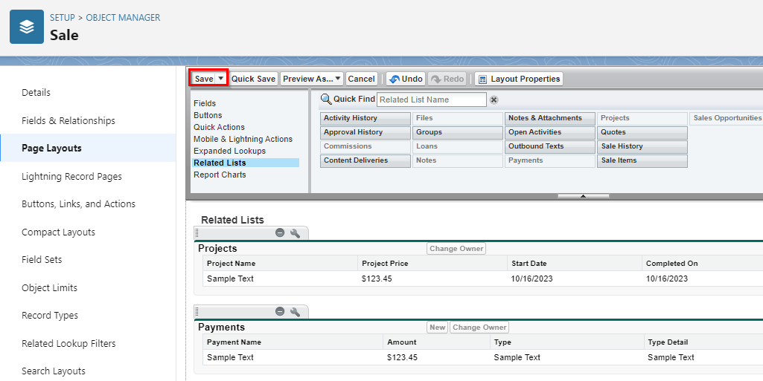Viewport: 763px width, 381px height.
Task: Click the Notes palette item
Action: (x=457, y=160)
